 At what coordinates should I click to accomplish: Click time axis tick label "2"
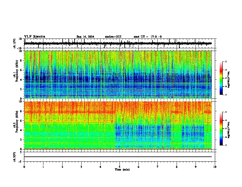point(62,167)
